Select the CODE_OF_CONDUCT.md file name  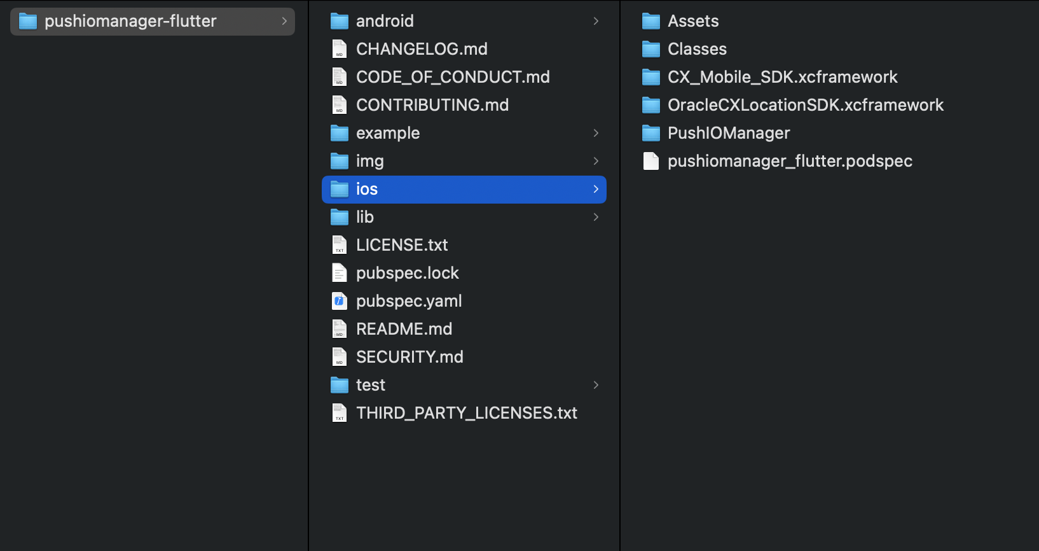tap(453, 77)
